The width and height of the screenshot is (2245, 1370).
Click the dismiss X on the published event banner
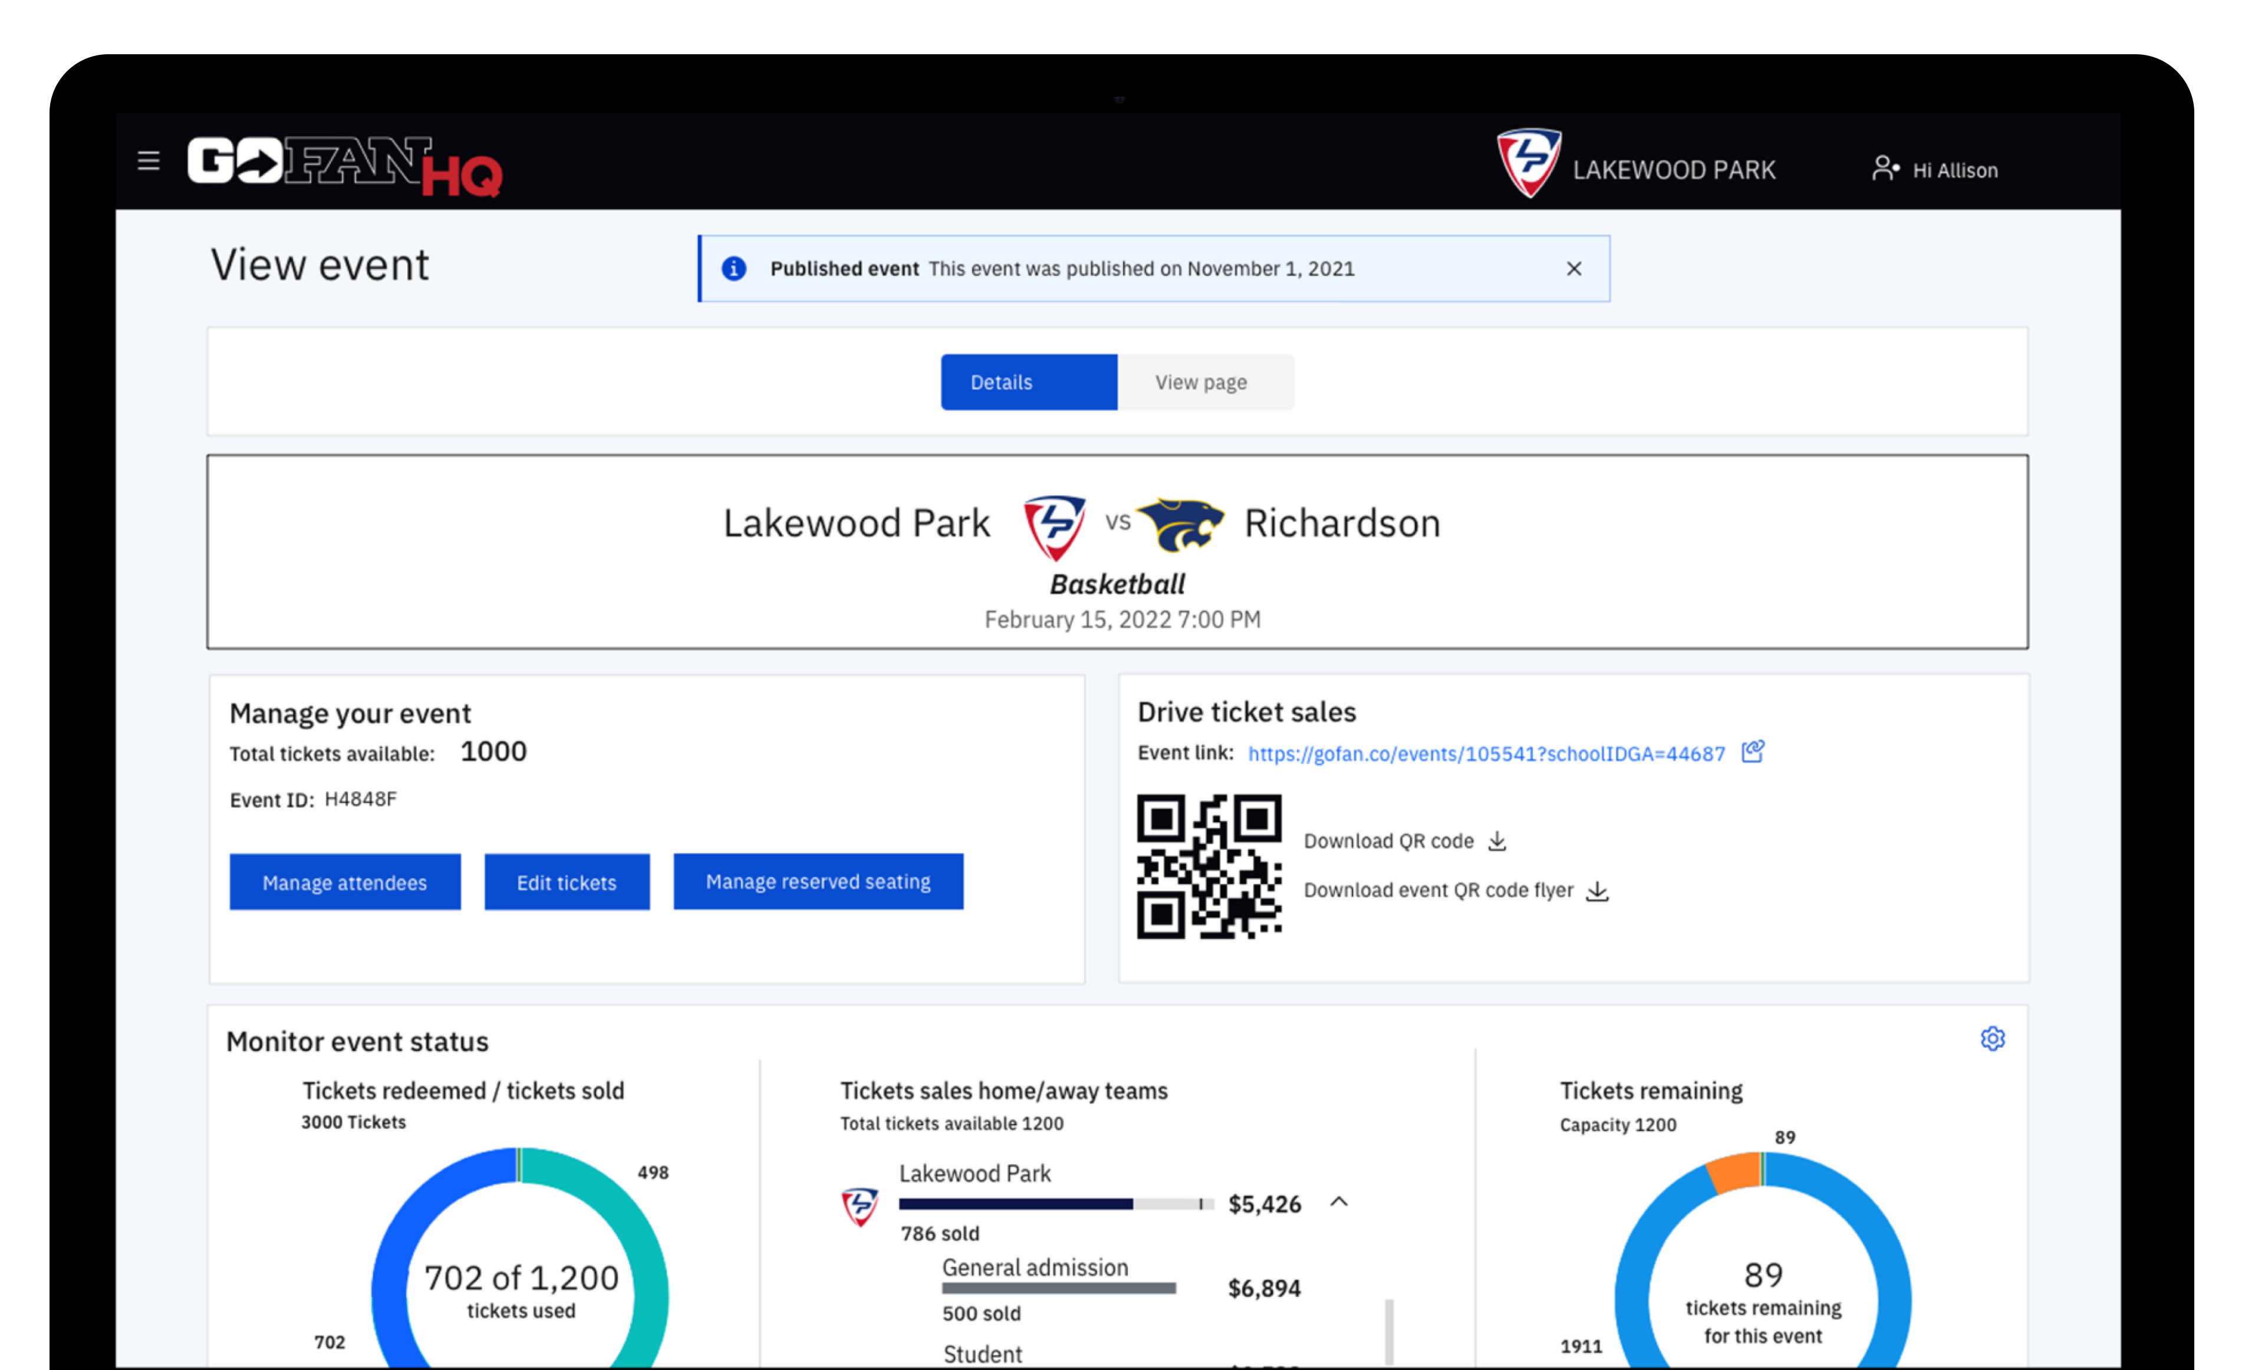point(1573,268)
